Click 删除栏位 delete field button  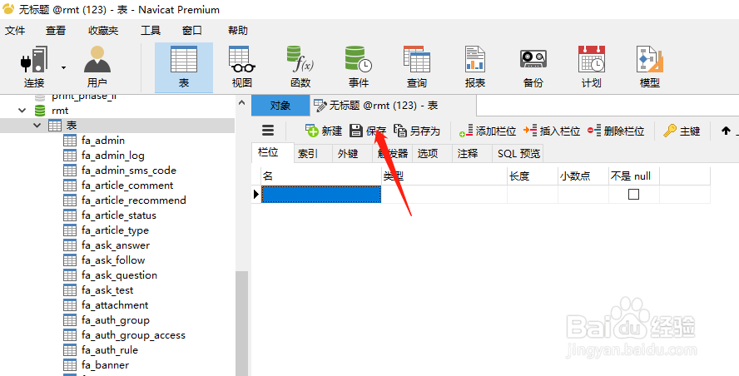pos(616,131)
